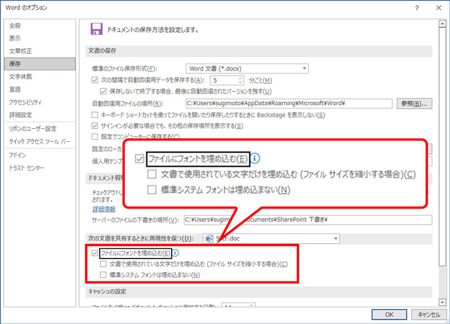Open the 標準のファイル保存形式 dropdown
The width and height of the screenshot is (450, 324).
coord(247,69)
